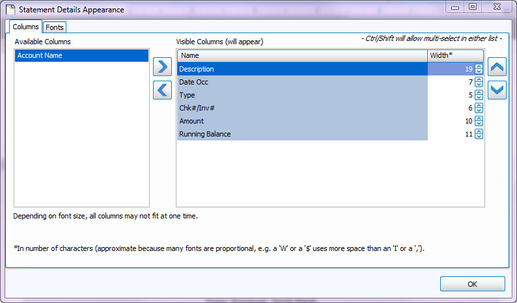Increase the Amount column width
The width and height of the screenshot is (517, 303).
[479, 118]
